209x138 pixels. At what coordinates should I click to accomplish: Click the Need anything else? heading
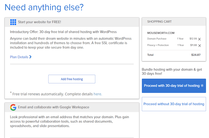(x=44, y=7)
